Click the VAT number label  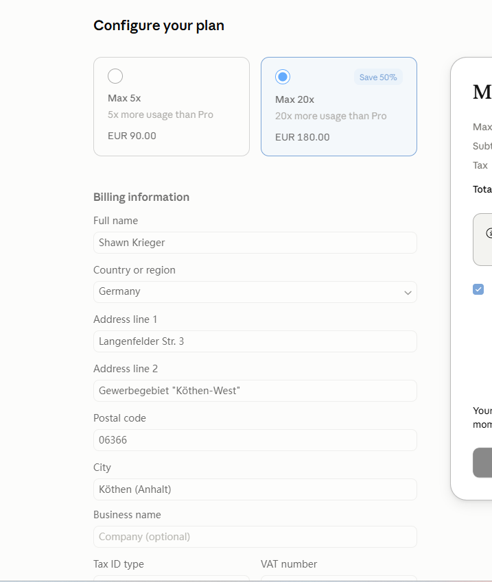tap(289, 564)
